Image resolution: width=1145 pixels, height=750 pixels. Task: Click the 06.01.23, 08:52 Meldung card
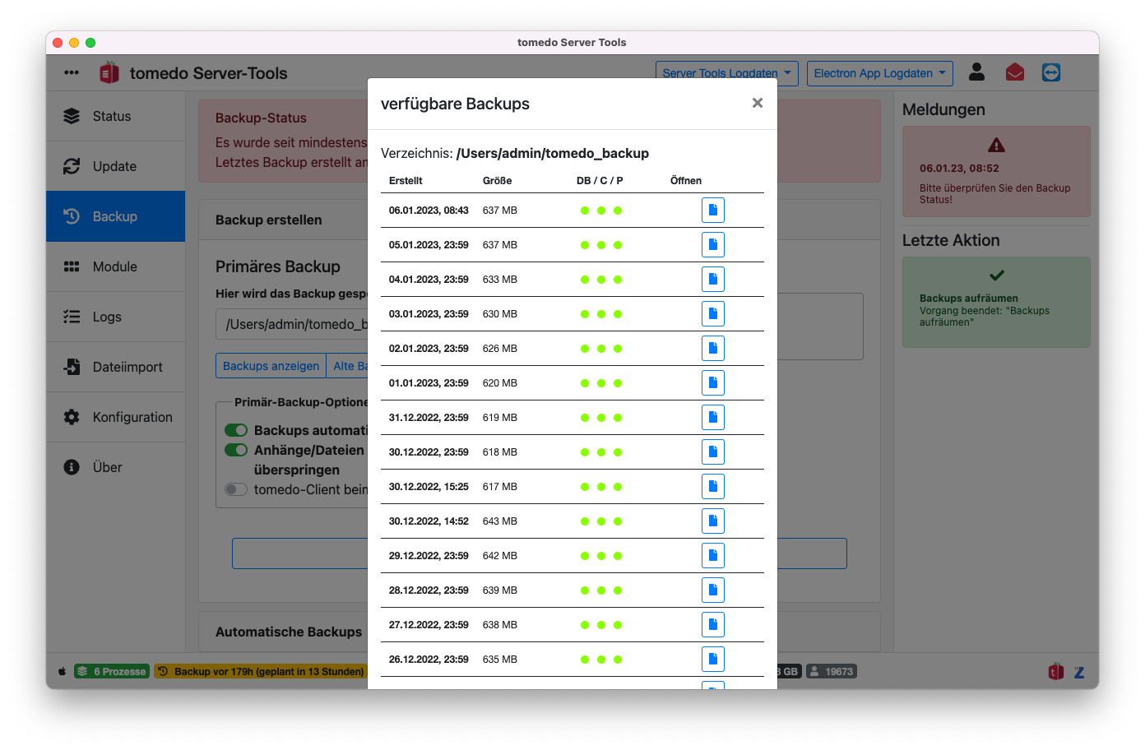click(x=996, y=171)
